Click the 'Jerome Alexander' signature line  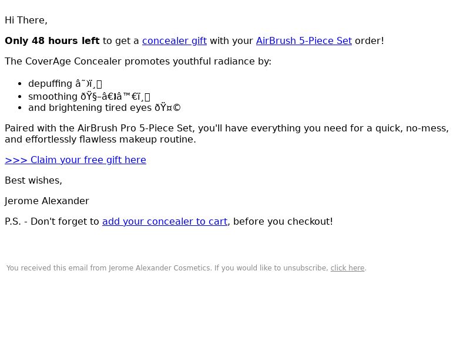(47, 201)
